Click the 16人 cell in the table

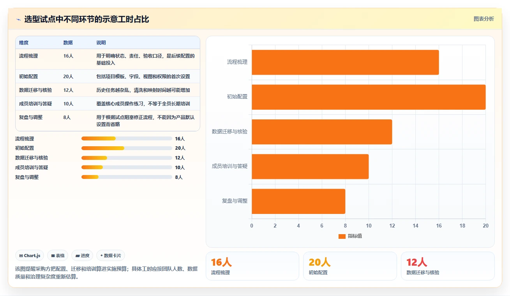coord(68,56)
